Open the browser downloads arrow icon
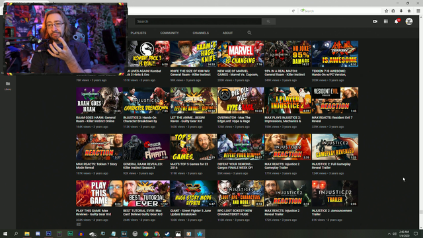 tap(401, 11)
